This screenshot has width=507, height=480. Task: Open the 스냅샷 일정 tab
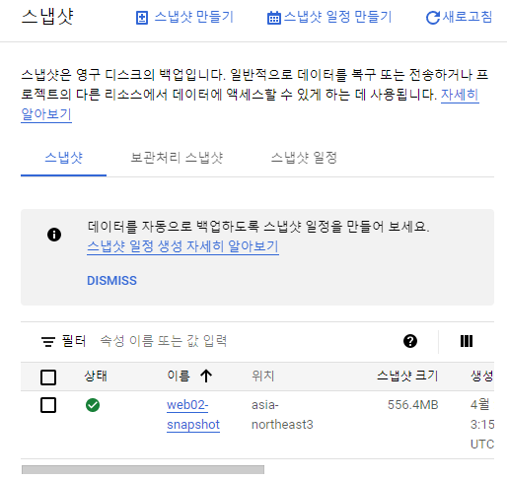[x=304, y=158]
